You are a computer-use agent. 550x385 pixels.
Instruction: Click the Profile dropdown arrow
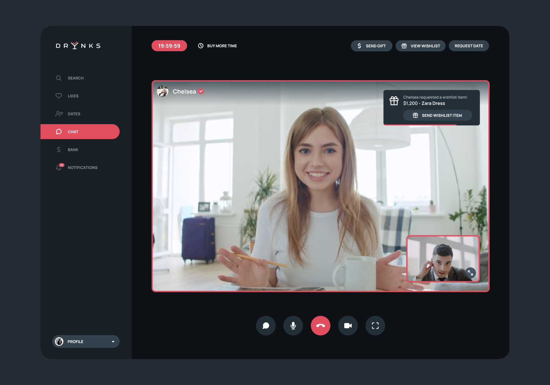coord(113,342)
